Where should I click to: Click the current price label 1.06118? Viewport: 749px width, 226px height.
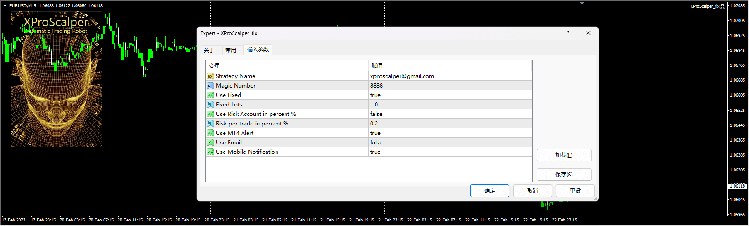pyautogui.click(x=738, y=186)
